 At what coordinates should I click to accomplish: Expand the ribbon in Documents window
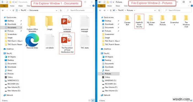click(x=90, y=6)
